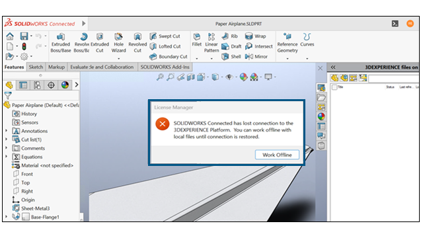Collapse the 3DEXPERIENCE files panel

pyautogui.click(x=333, y=67)
